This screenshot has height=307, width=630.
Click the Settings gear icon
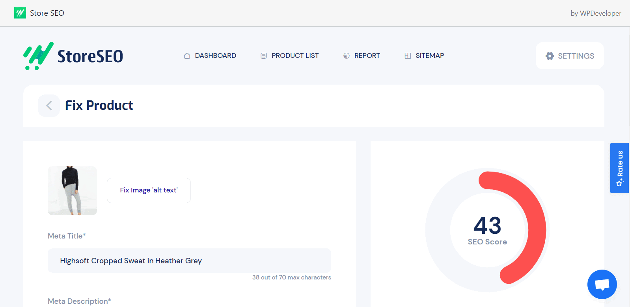[550, 56]
